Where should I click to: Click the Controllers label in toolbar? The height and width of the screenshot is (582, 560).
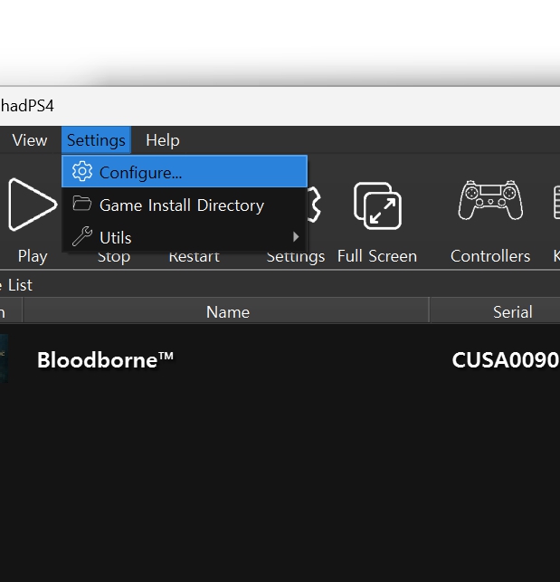coord(490,256)
